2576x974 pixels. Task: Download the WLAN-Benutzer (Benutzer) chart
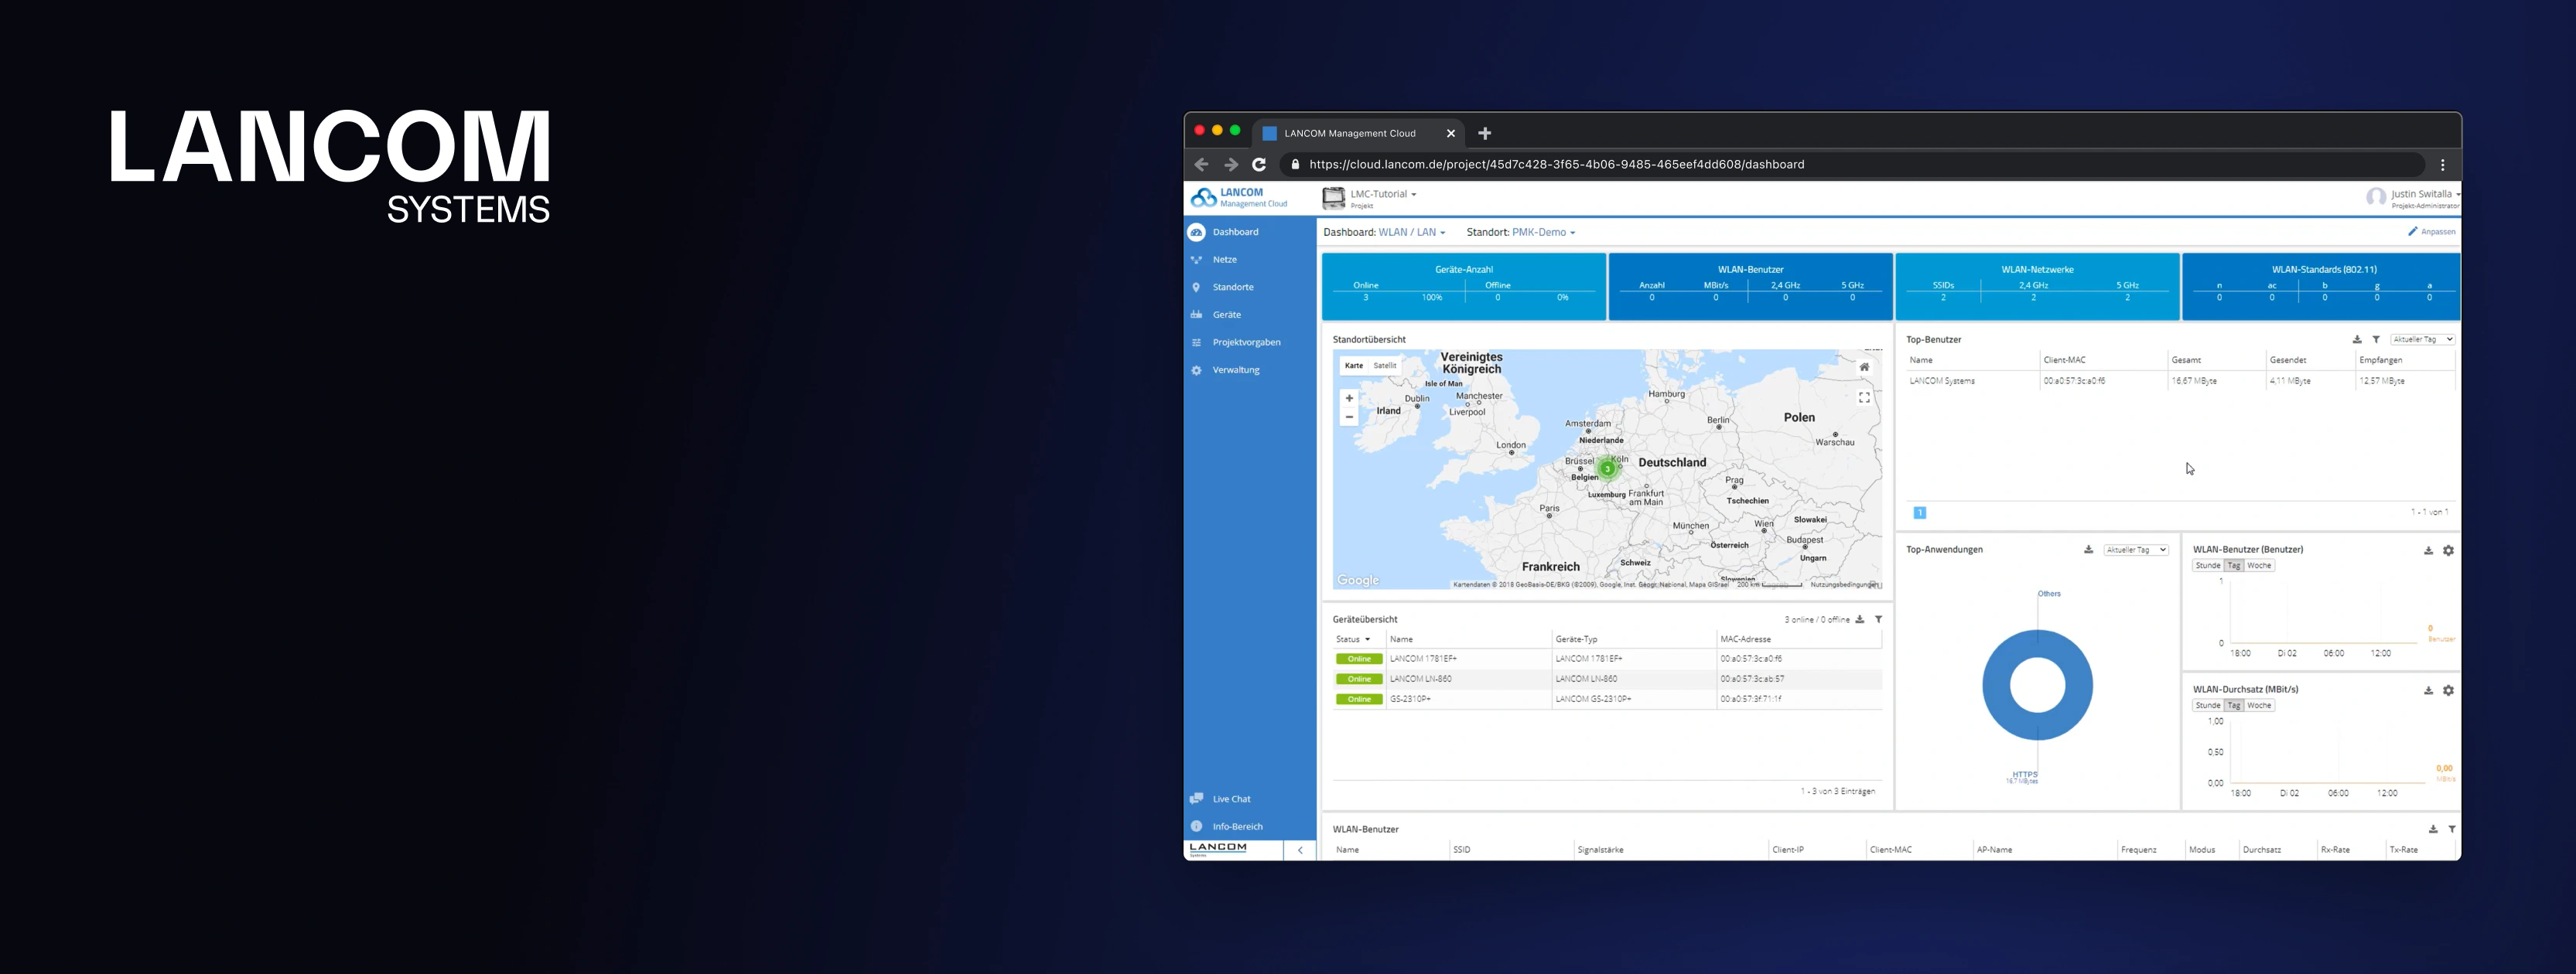(2428, 550)
